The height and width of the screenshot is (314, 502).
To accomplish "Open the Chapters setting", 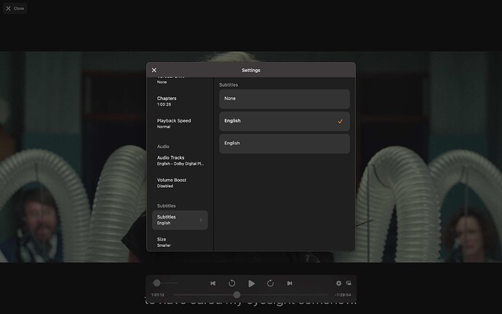I will 180,101.
